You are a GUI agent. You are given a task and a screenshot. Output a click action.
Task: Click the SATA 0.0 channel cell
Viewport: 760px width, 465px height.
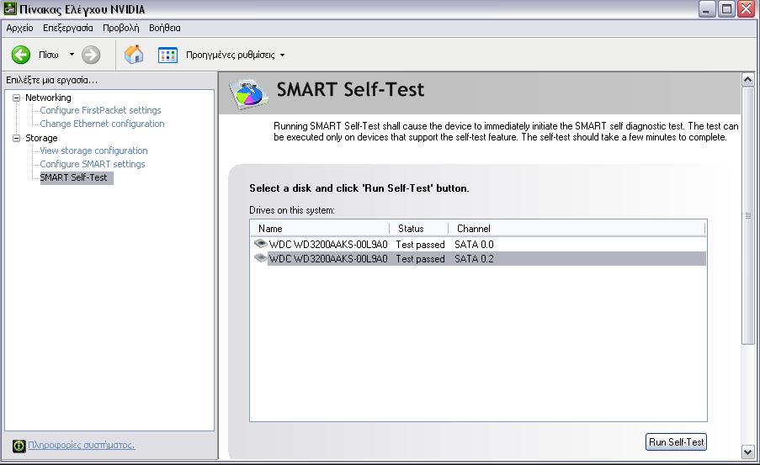point(474,245)
